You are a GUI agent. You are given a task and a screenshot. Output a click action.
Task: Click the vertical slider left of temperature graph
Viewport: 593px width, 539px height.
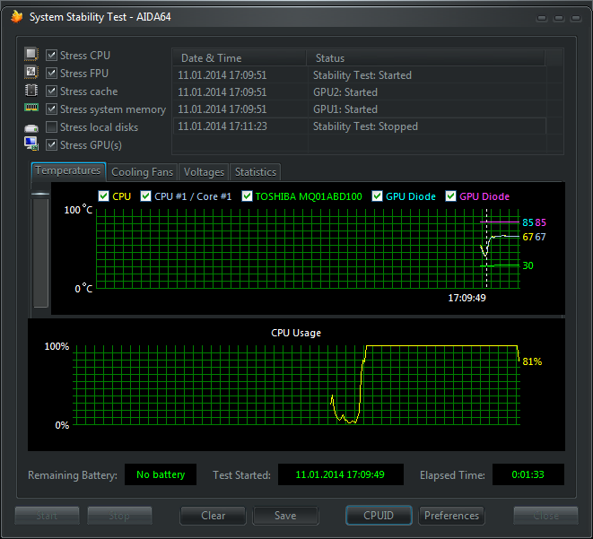click(x=40, y=251)
